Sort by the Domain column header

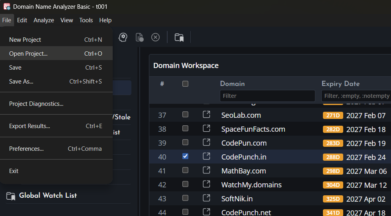233,84
